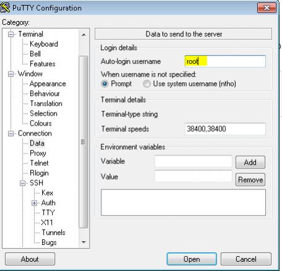Click the environment variables list box

pyautogui.click(x=183, y=203)
